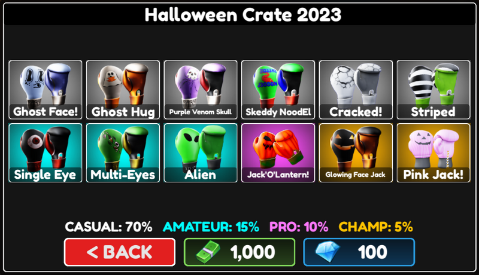Choose the Purple Venom Skull gloves
The height and width of the screenshot is (275, 479).
[x=201, y=90]
